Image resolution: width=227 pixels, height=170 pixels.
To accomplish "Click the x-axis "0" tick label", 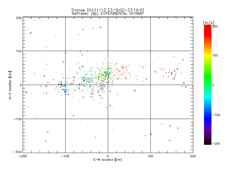I will point(108,156).
